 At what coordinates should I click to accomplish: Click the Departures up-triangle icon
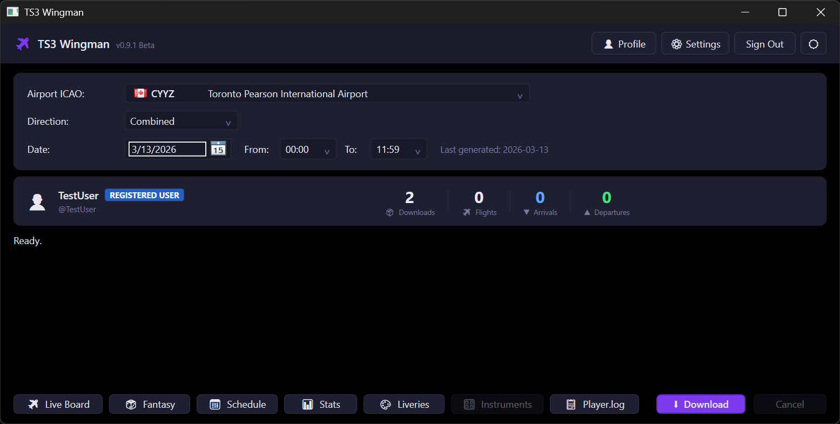[x=587, y=212]
